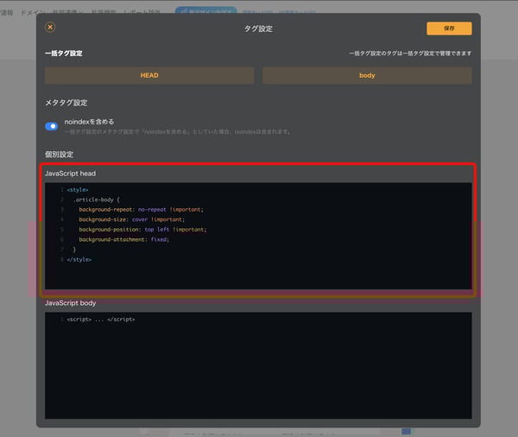Click the 保存 button

[449, 28]
